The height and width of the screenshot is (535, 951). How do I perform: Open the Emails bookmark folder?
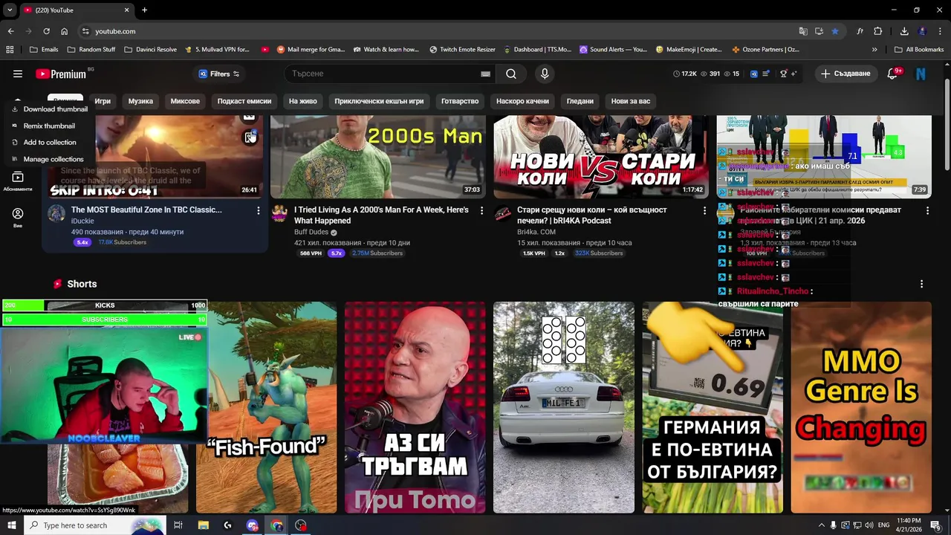(x=44, y=50)
